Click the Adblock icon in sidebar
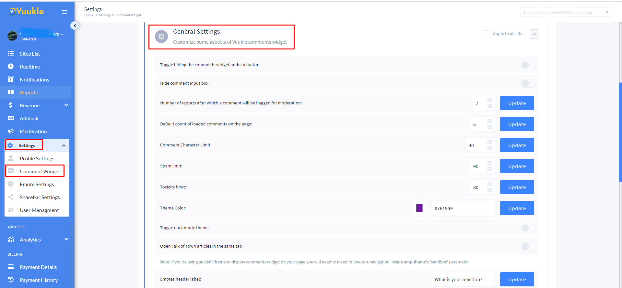Image resolution: width=622 pixels, height=288 pixels. (x=11, y=118)
